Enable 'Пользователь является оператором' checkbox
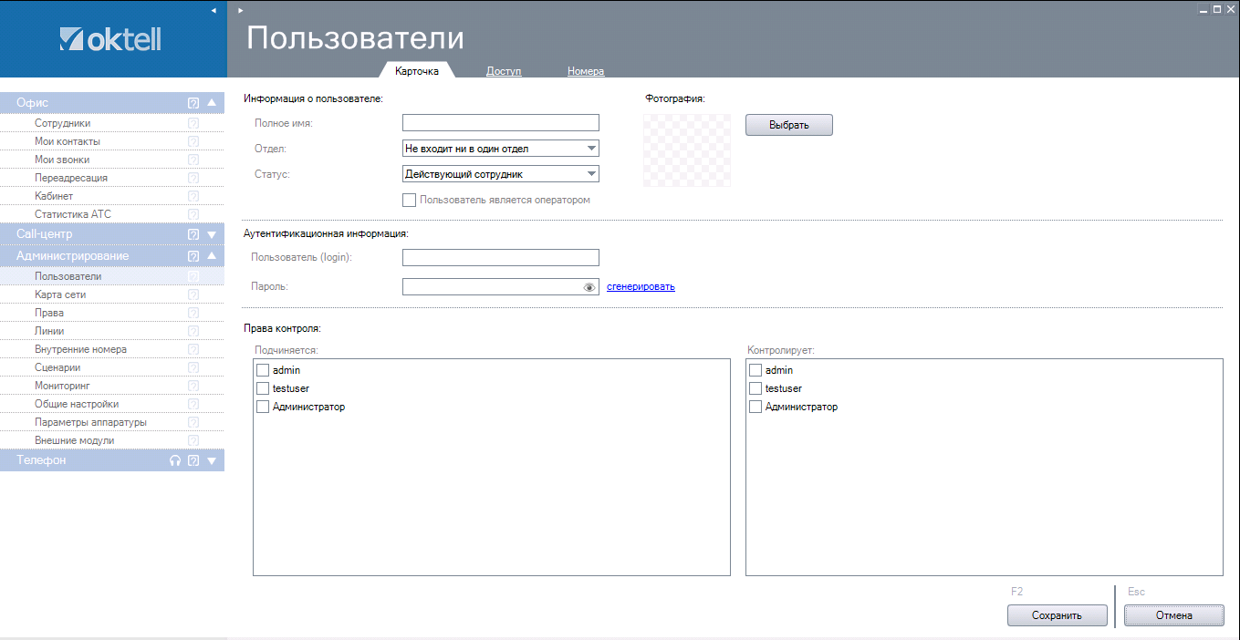Screen dimensions: 1240x640 click(x=410, y=200)
